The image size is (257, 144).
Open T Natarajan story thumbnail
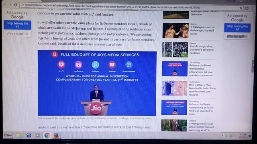point(175,30)
